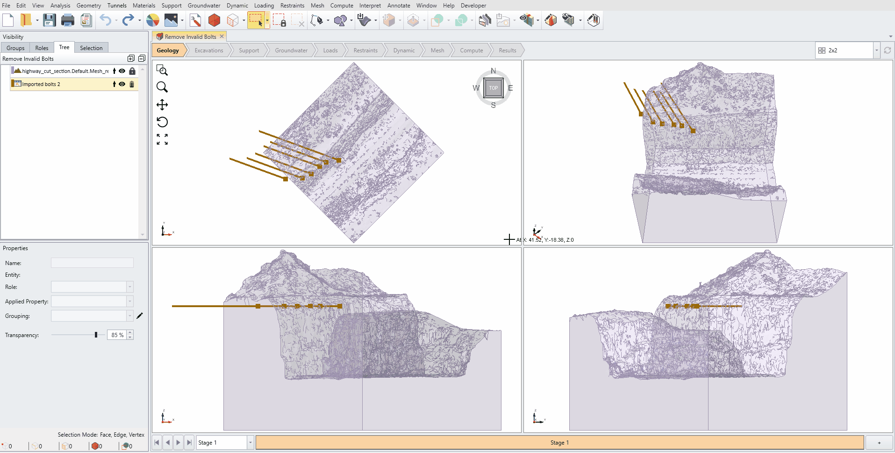The image size is (895, 453).
Task: Expand the Applied Property dropdown
Action: [130, 302]
